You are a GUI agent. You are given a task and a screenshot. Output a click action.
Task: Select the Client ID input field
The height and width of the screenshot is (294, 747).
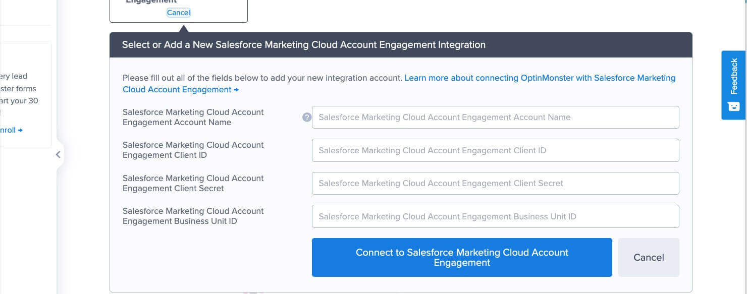[x=495, y=150]
